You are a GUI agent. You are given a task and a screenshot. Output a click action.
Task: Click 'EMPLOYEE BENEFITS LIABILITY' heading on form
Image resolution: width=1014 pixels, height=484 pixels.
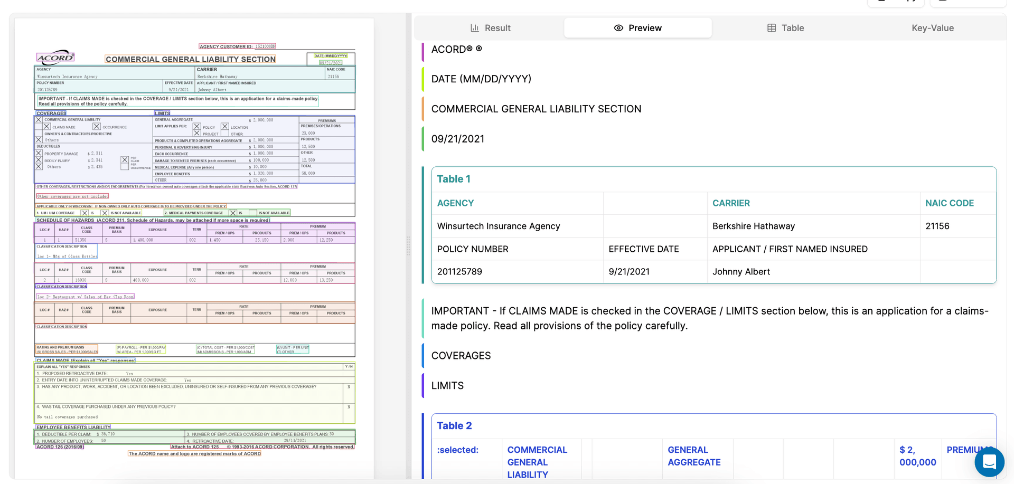(x=73, y=427)
